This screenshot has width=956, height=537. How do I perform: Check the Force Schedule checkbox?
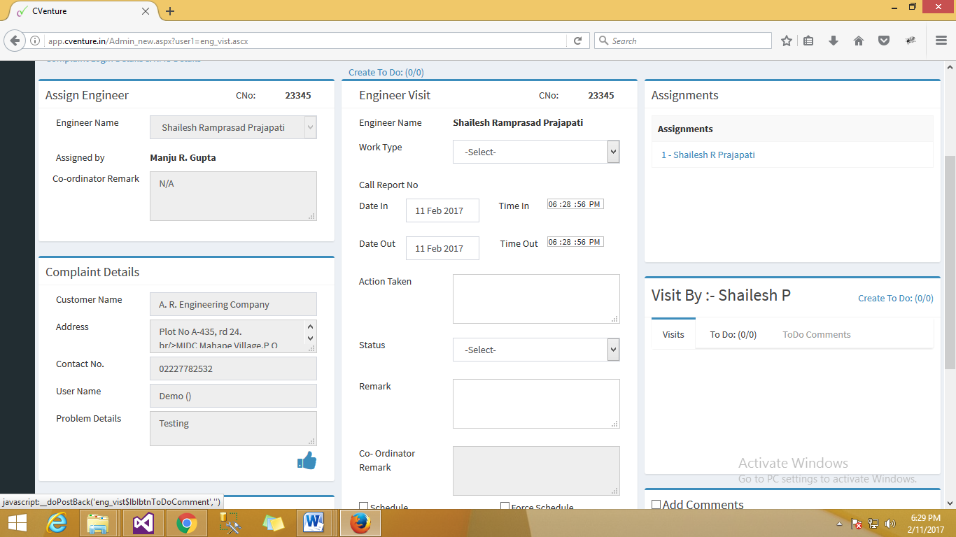coord(505,506)
